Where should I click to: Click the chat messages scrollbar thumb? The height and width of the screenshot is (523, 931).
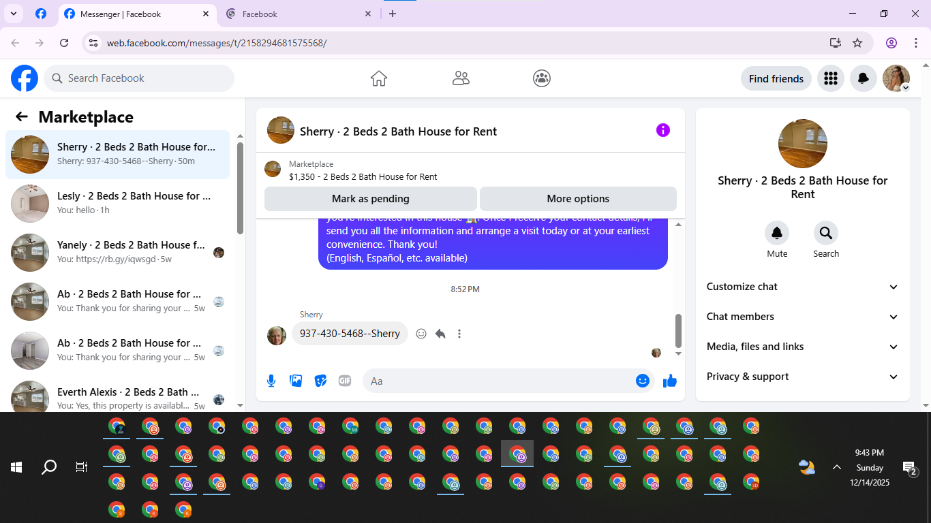point(678,330)
